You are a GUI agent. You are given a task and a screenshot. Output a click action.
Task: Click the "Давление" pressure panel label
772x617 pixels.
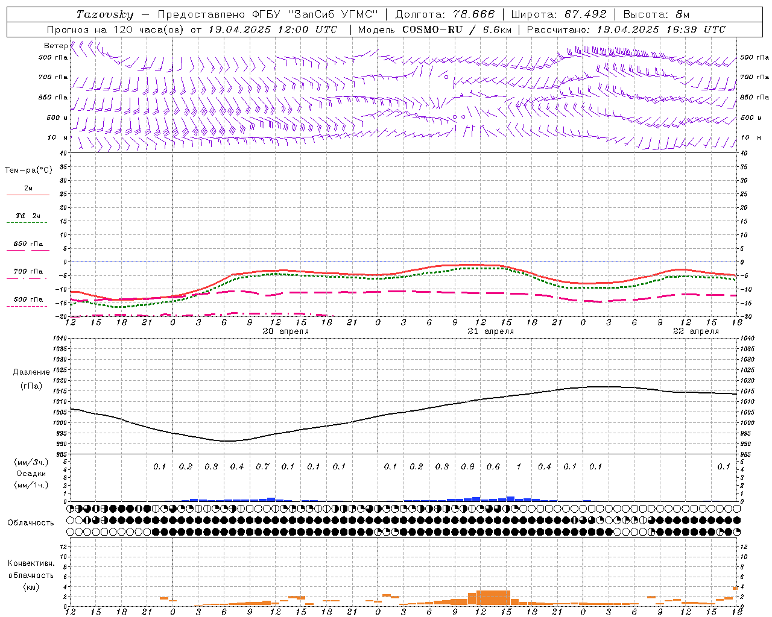click(31, 372)
